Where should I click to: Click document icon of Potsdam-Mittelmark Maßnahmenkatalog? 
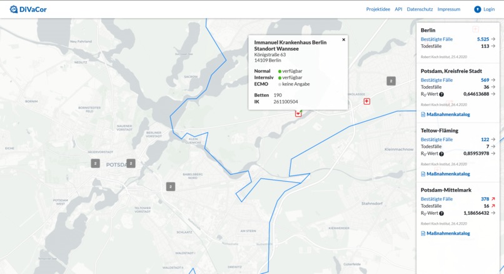tap(423, 233)
